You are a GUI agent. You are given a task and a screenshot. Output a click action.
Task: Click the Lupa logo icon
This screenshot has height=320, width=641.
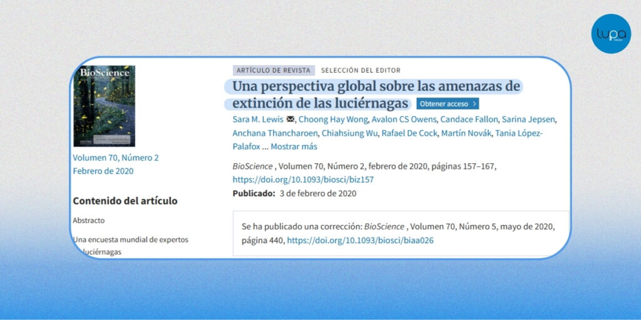[610, 33]
